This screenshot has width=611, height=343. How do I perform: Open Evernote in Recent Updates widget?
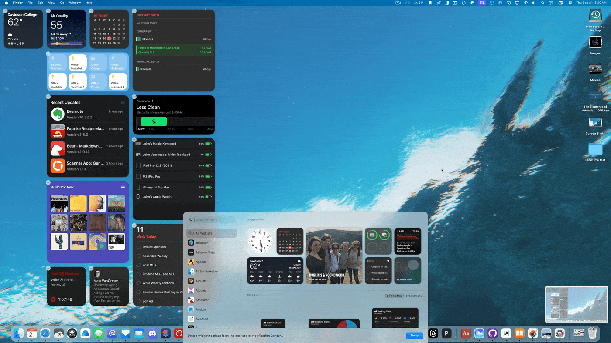tap(87, 114)
